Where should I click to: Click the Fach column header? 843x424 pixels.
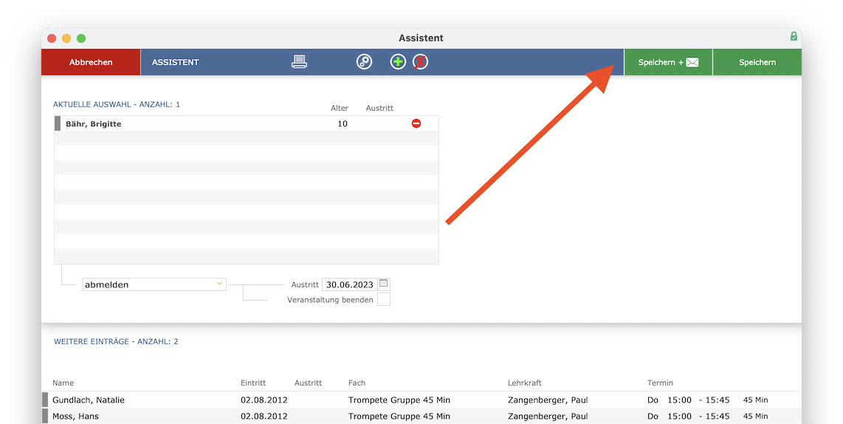tap(357, 383)
